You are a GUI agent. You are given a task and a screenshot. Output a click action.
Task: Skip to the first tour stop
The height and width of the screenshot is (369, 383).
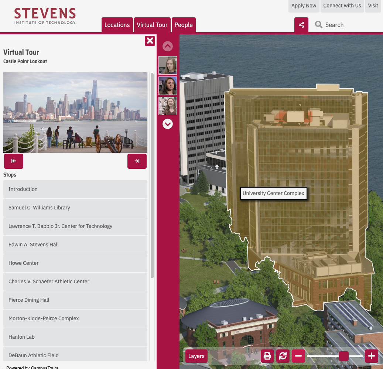point(13,161)
